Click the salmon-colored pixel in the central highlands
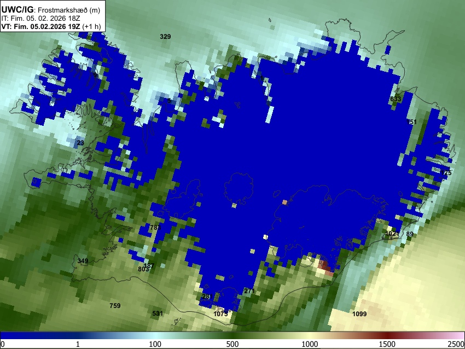The image size is (465, 349). (284, 202)
